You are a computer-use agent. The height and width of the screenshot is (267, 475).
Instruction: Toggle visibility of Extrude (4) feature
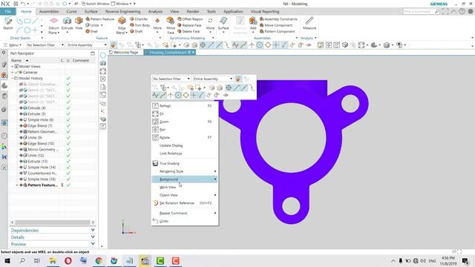(x=22, y=108)
